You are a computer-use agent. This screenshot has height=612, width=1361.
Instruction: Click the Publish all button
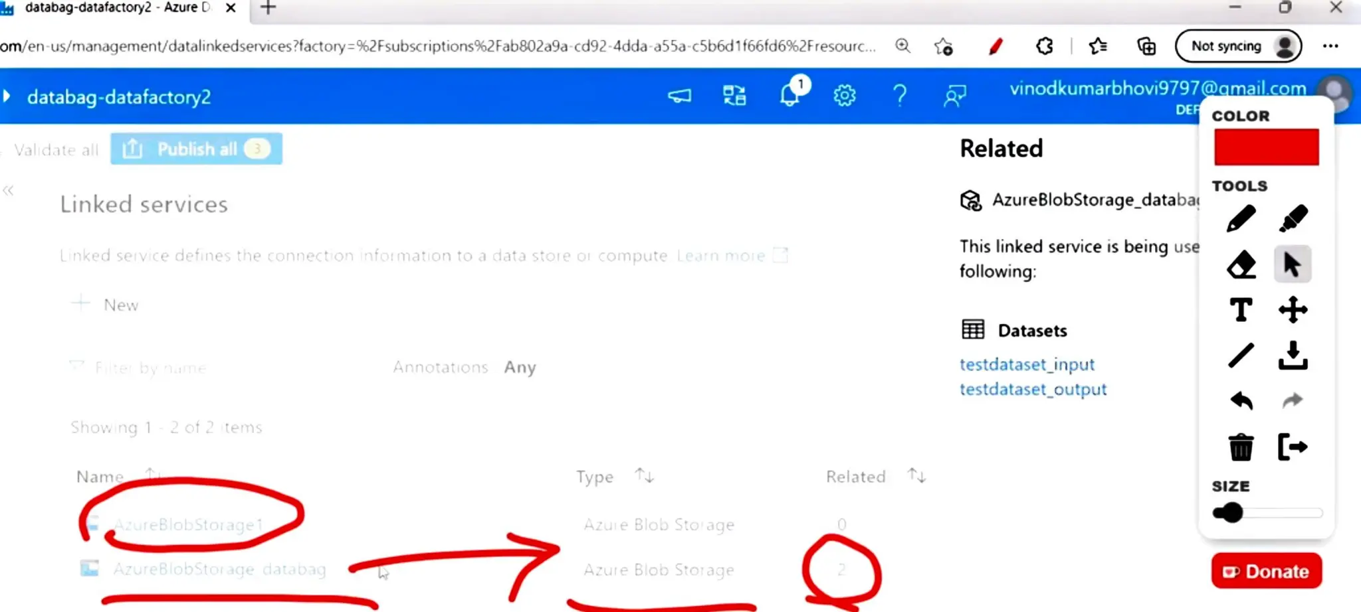pyautogui.click(x=196, y=149)
